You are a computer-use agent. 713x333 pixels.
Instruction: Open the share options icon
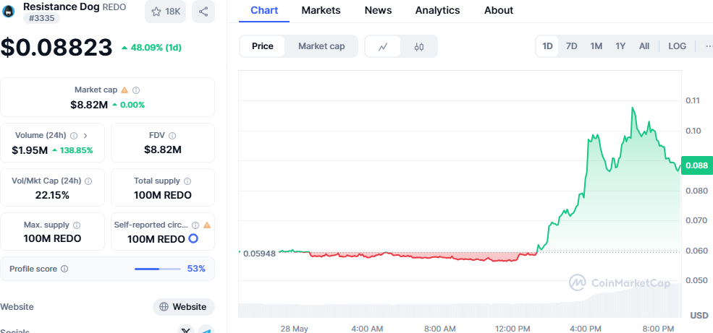pos(203,12)
